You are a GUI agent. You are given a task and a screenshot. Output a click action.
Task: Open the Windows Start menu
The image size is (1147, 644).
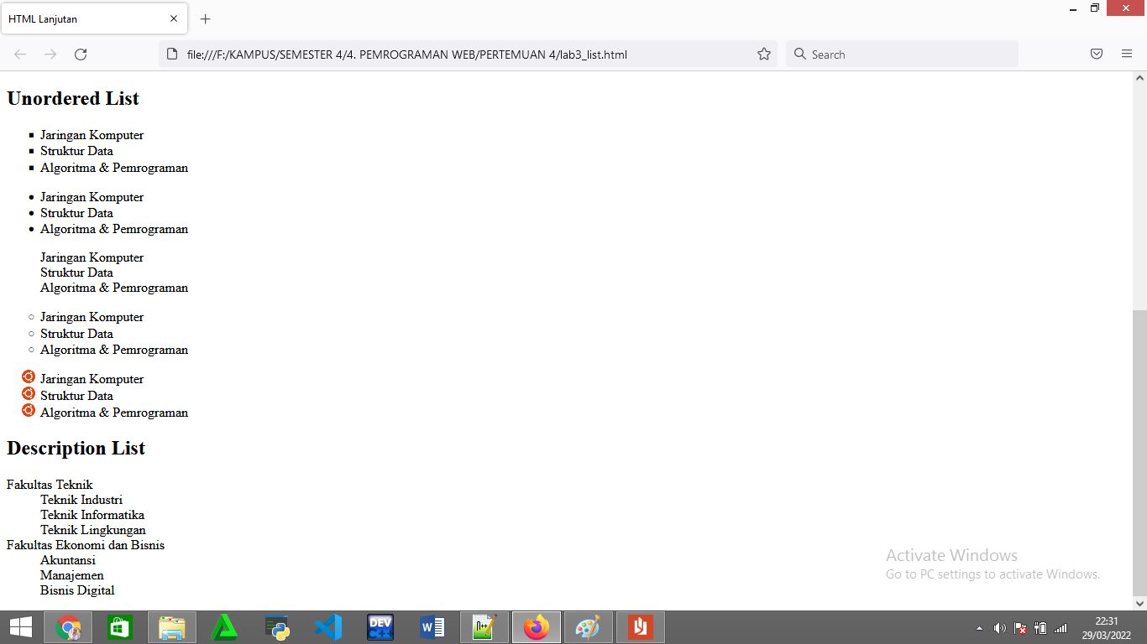19,627
